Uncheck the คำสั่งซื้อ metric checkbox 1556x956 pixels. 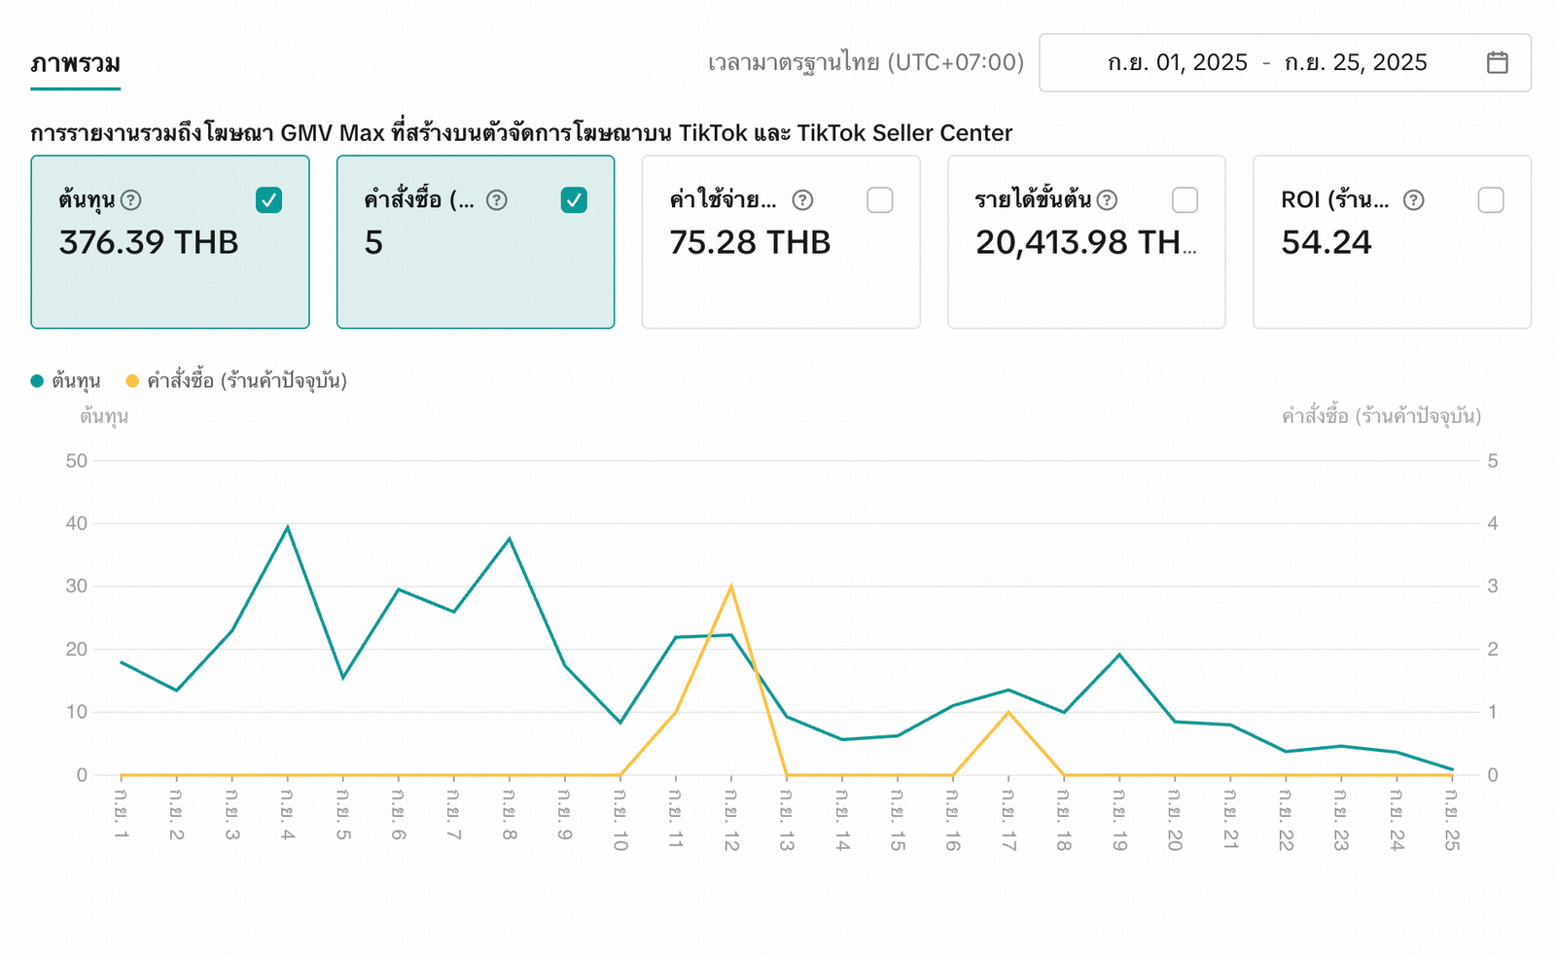(x=574, y=200)
